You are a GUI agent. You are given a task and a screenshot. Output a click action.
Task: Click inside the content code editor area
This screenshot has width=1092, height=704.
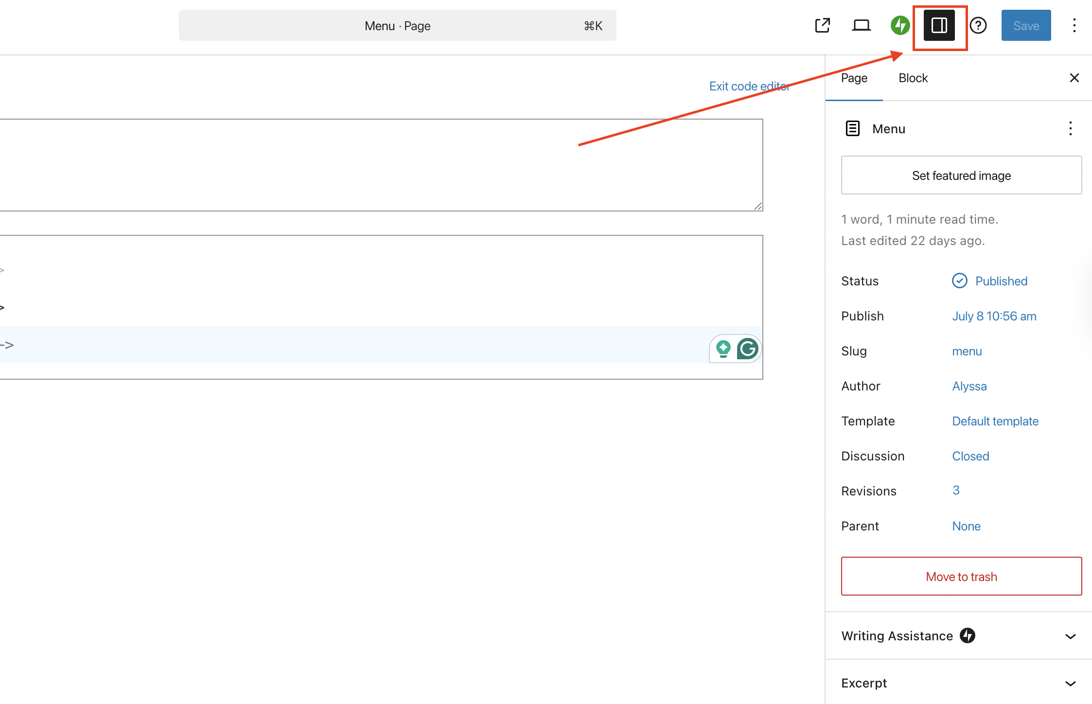(x=381, y=307)
